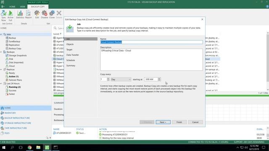Open the HOME navigation pane
269x151 pixels.
point(26,108)
